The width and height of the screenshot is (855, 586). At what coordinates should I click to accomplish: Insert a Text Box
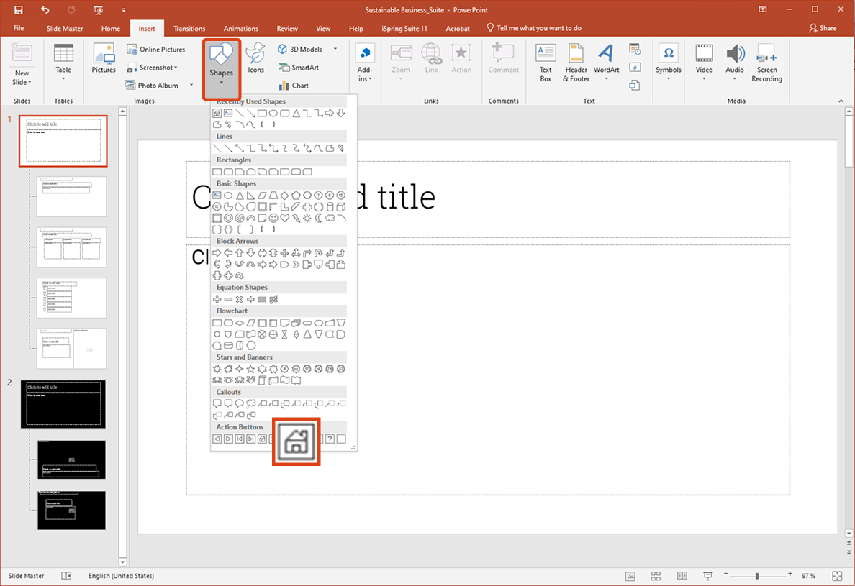coord(545,61)
